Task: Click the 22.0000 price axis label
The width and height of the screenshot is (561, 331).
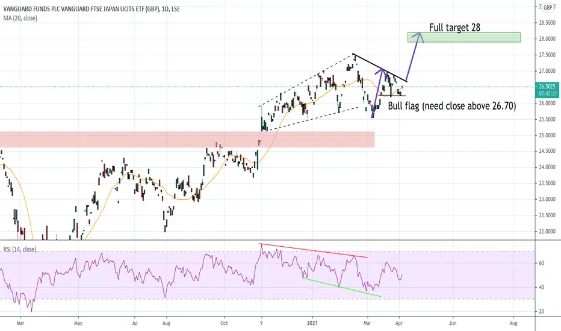Action: (547, 232)
